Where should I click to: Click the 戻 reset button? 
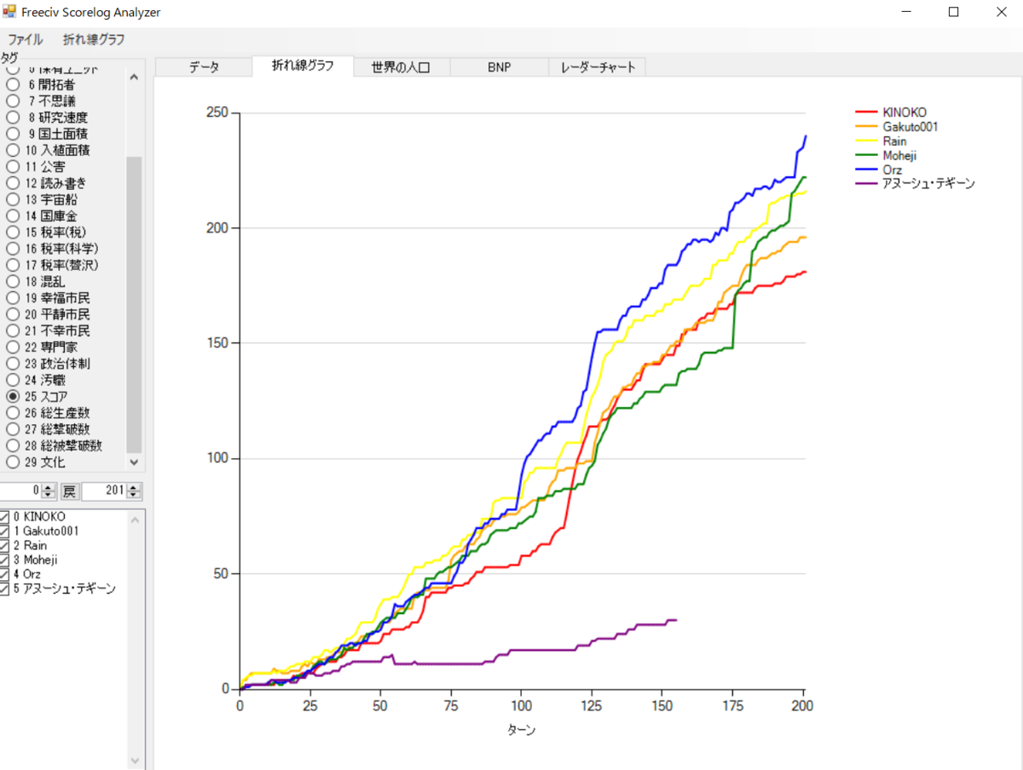click(x=70, y=491)
